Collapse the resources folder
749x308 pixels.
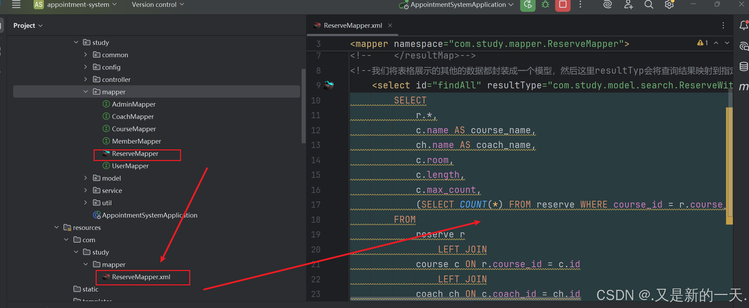[x=57, y=227]
